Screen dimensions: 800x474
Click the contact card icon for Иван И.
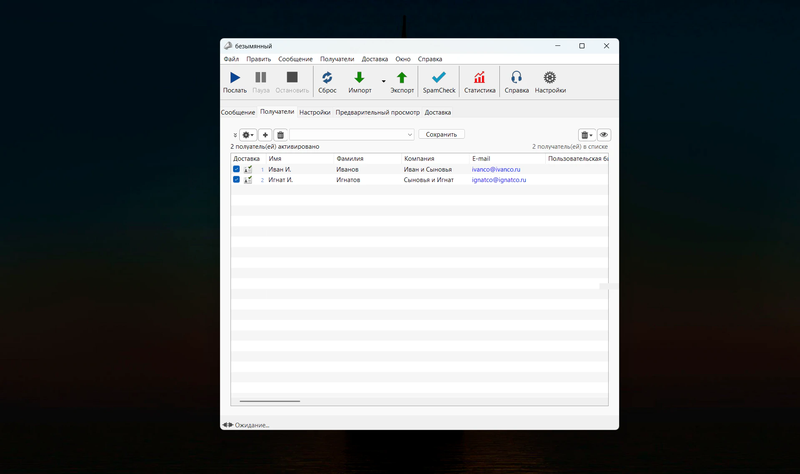tap(248, 170)
